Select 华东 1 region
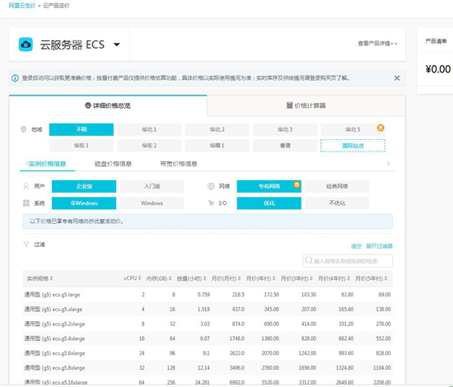 click(x=82, y=146)
